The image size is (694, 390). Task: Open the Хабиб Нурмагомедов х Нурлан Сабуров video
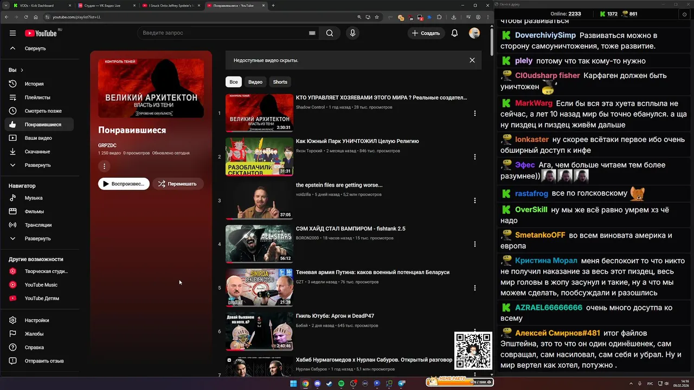pos(374,360)
